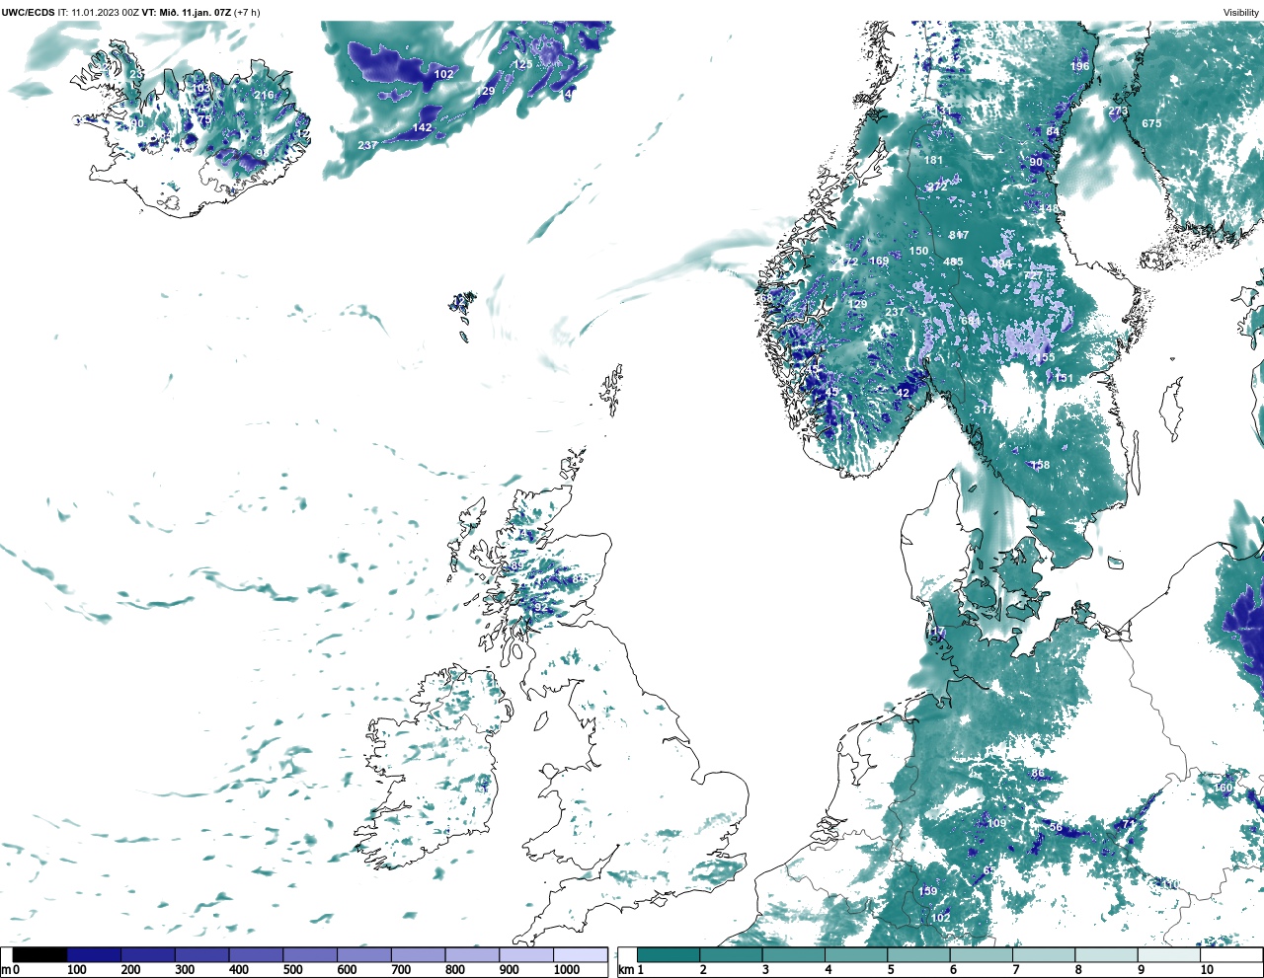Image resolution: width=1264 pixels, height=978 pixels.
Task: Click the '71' value on the map
Action: coord(1128,824)
